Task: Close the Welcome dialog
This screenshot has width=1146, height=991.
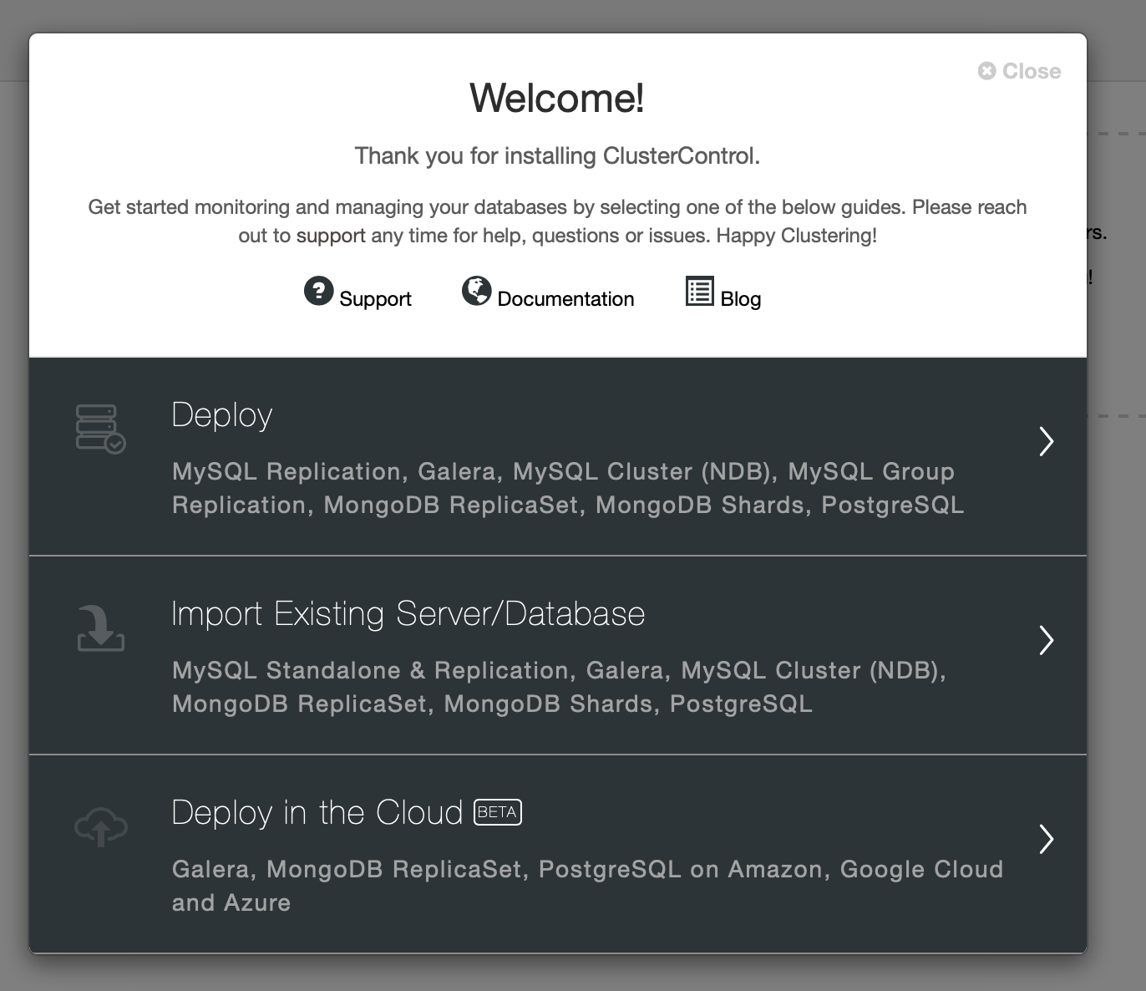Action: click(x=1020, y=71)
